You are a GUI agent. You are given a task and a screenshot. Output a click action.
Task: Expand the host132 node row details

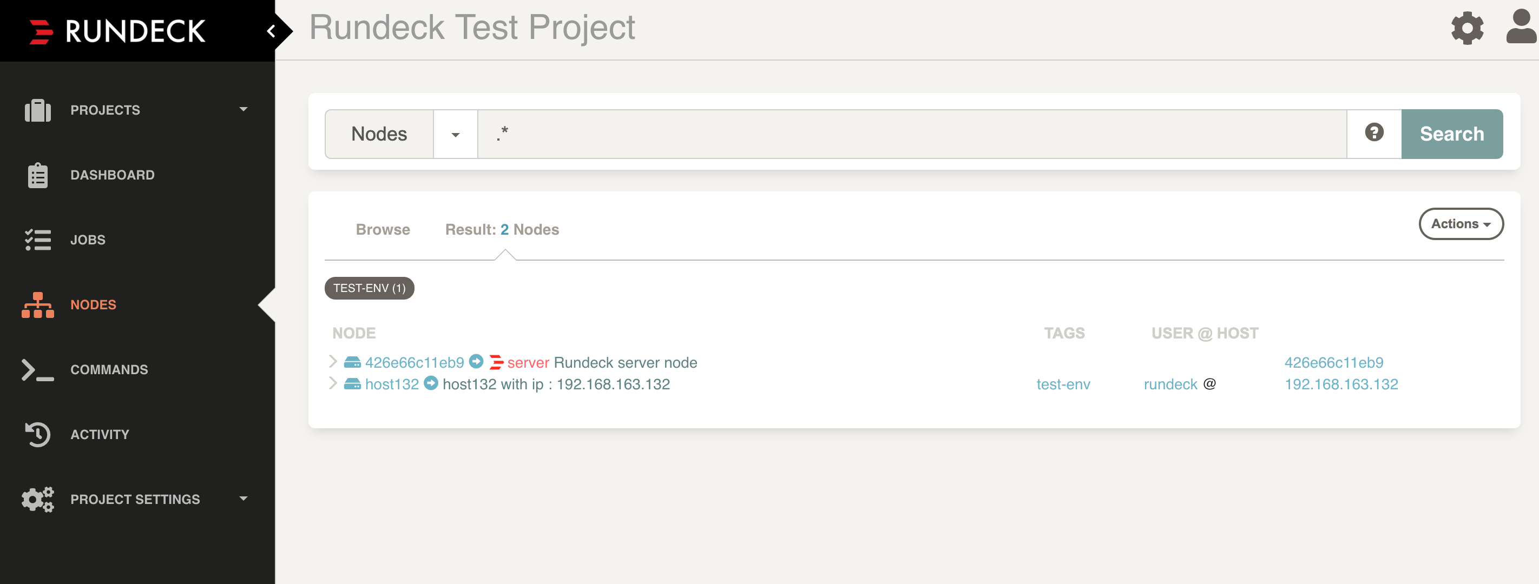click(x=333, y=383)
